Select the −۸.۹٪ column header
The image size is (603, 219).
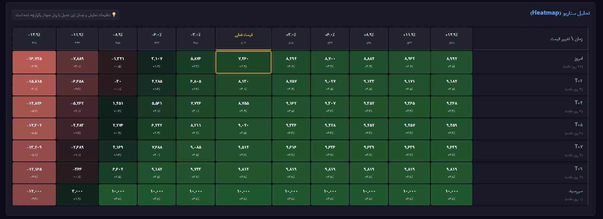[118, 39]
